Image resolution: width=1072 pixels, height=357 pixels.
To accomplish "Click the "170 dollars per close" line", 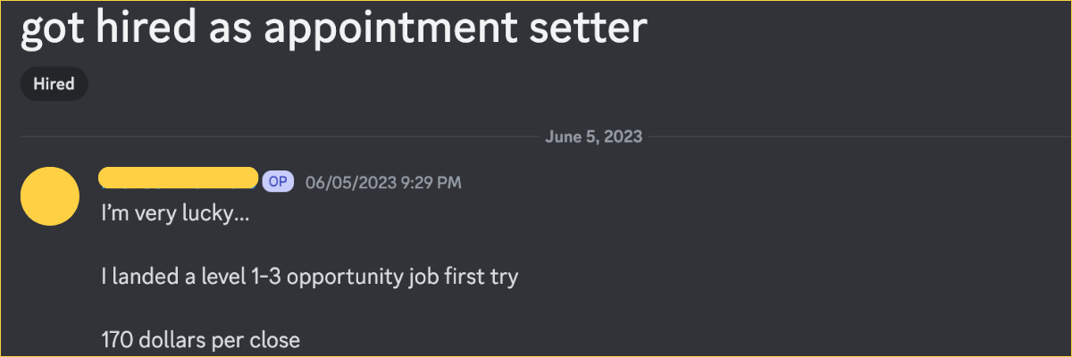I will click(x=200, y=339).
